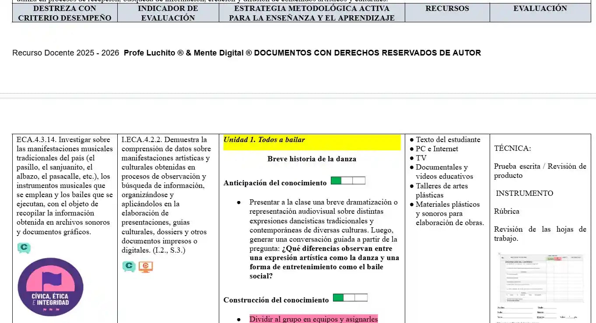This screenshot has height=323, width=596.
Task: Click the progress bar beside Anticipación del conocimiento
Action: (x=348, y=181)
